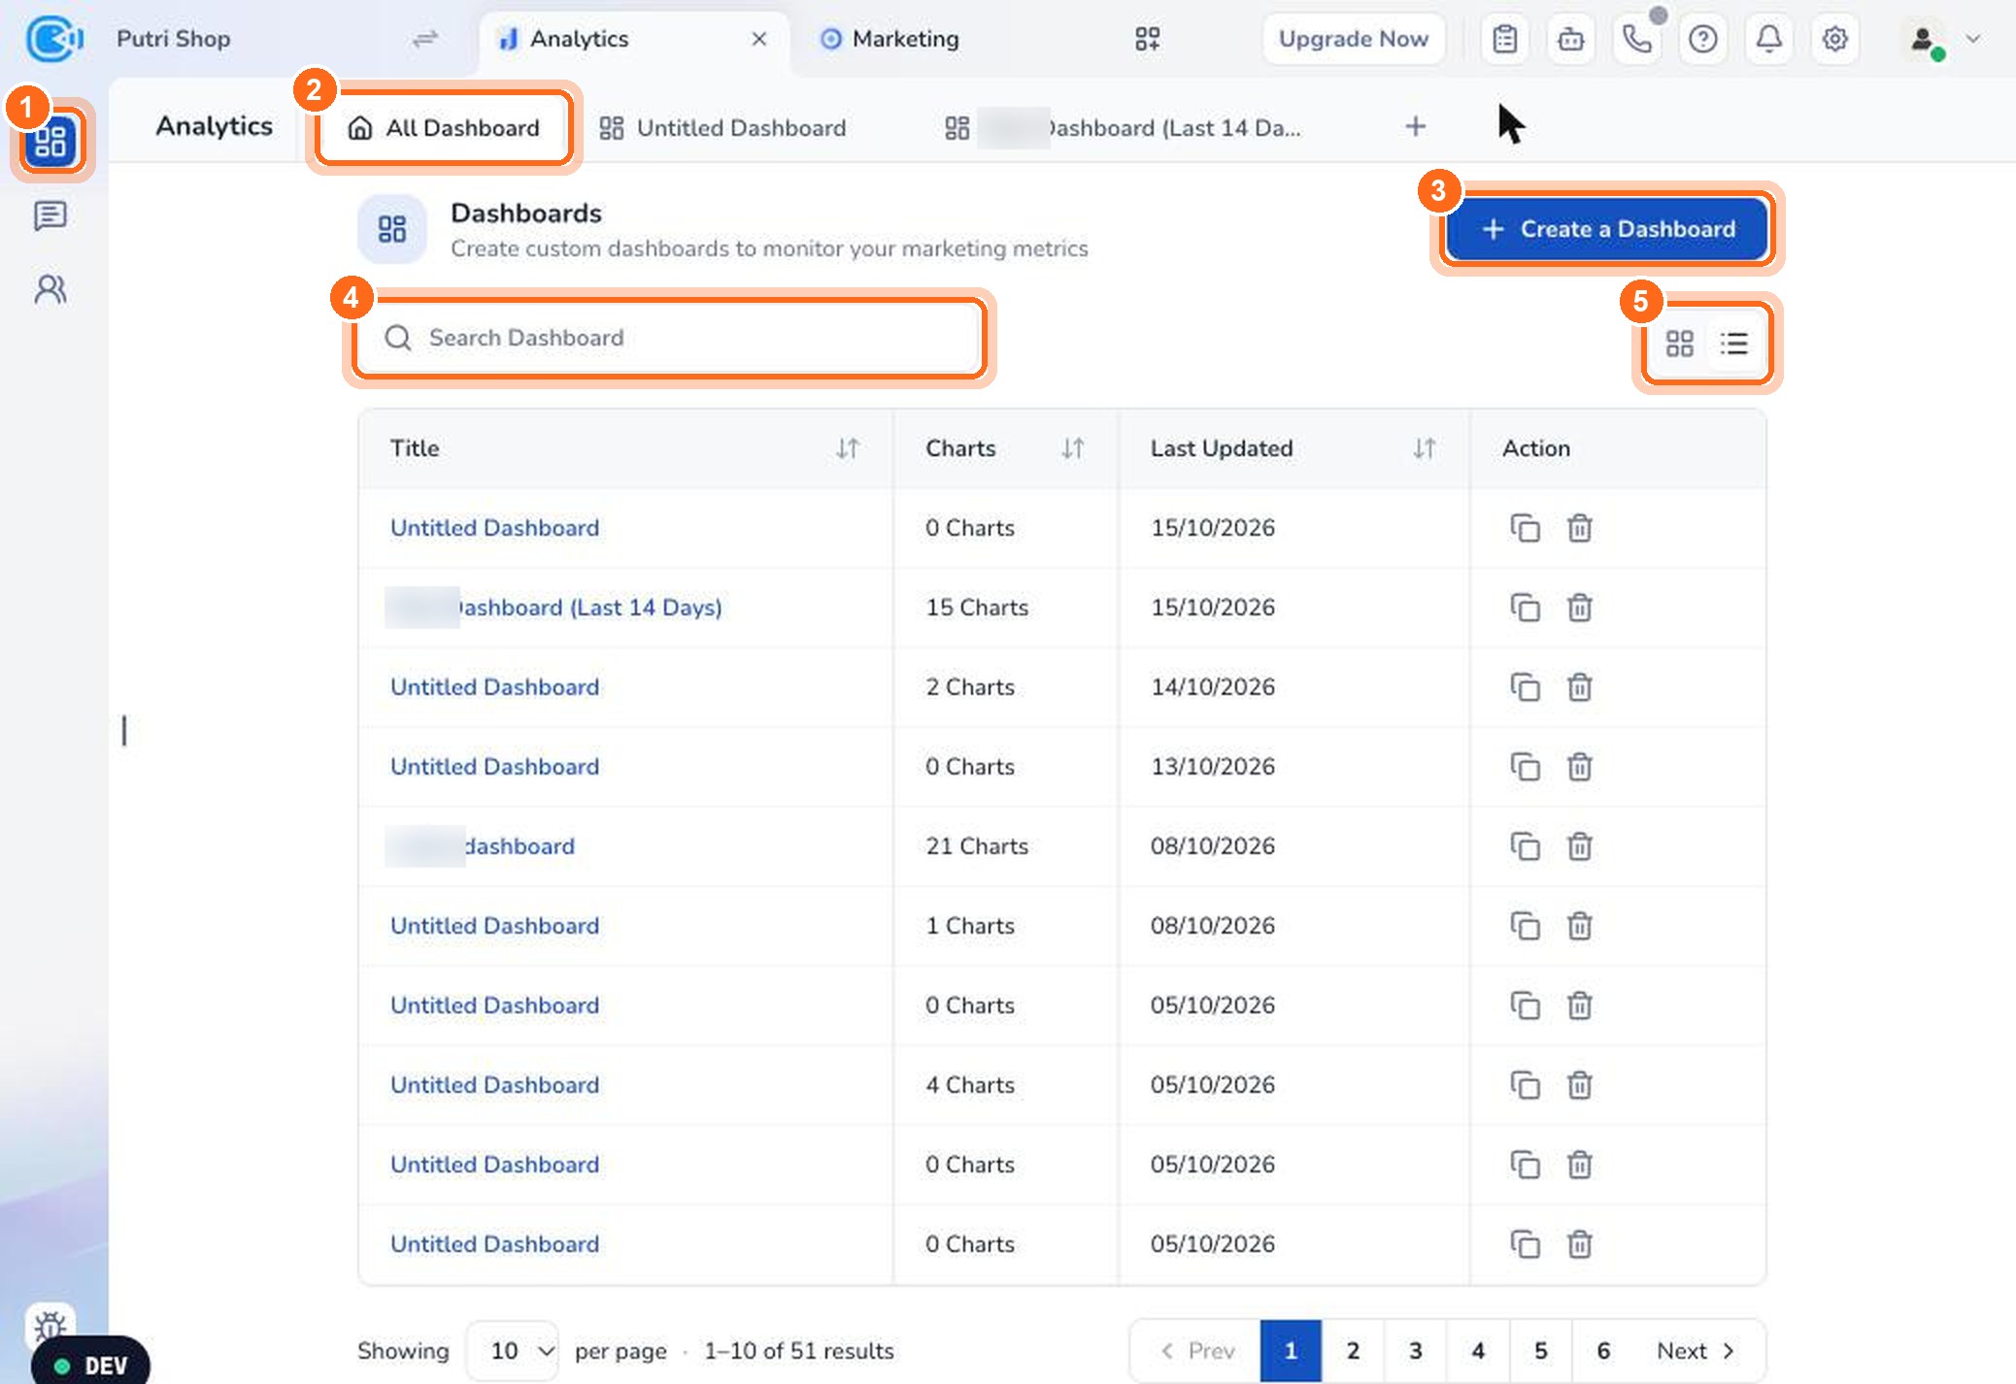Open the clipboard tasks icon in header
This screenshot has height=1384, width=2016.
click(1505, 39)
